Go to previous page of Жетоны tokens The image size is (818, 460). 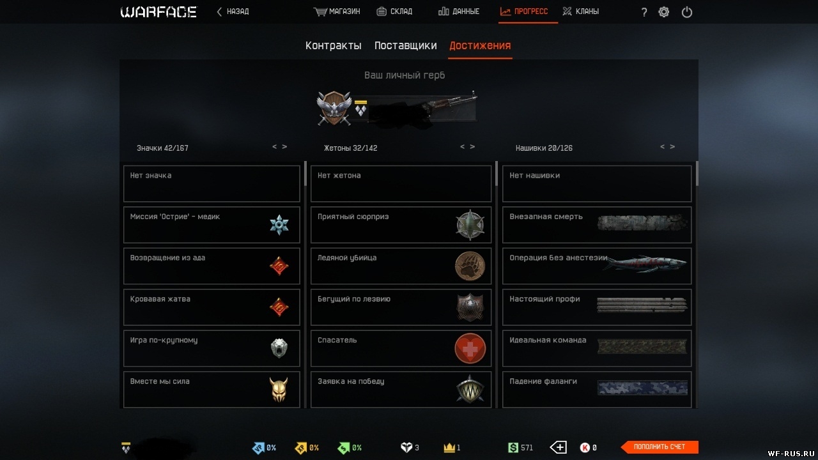[463, 147]
